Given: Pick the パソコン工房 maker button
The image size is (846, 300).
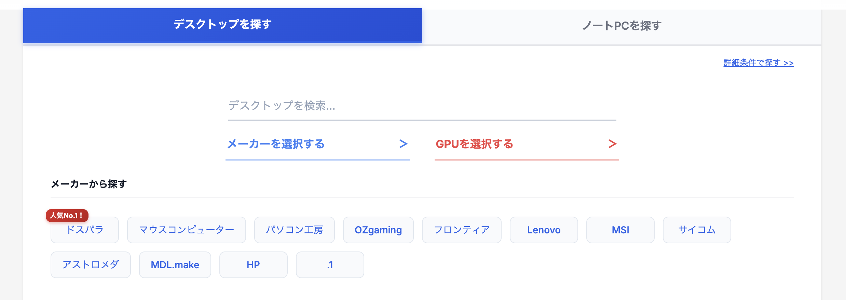Looking at the screenshot, I should coord(294,230).
